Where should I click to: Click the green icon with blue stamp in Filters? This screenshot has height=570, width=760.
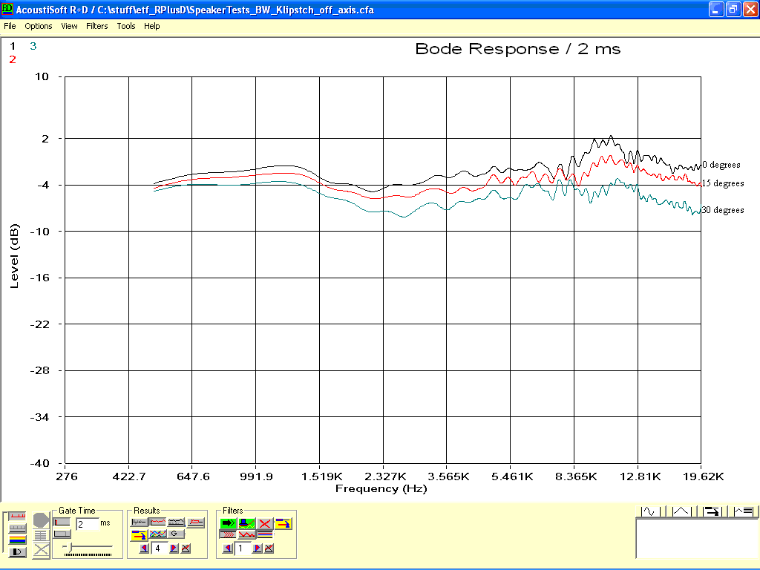click(246, 523)
